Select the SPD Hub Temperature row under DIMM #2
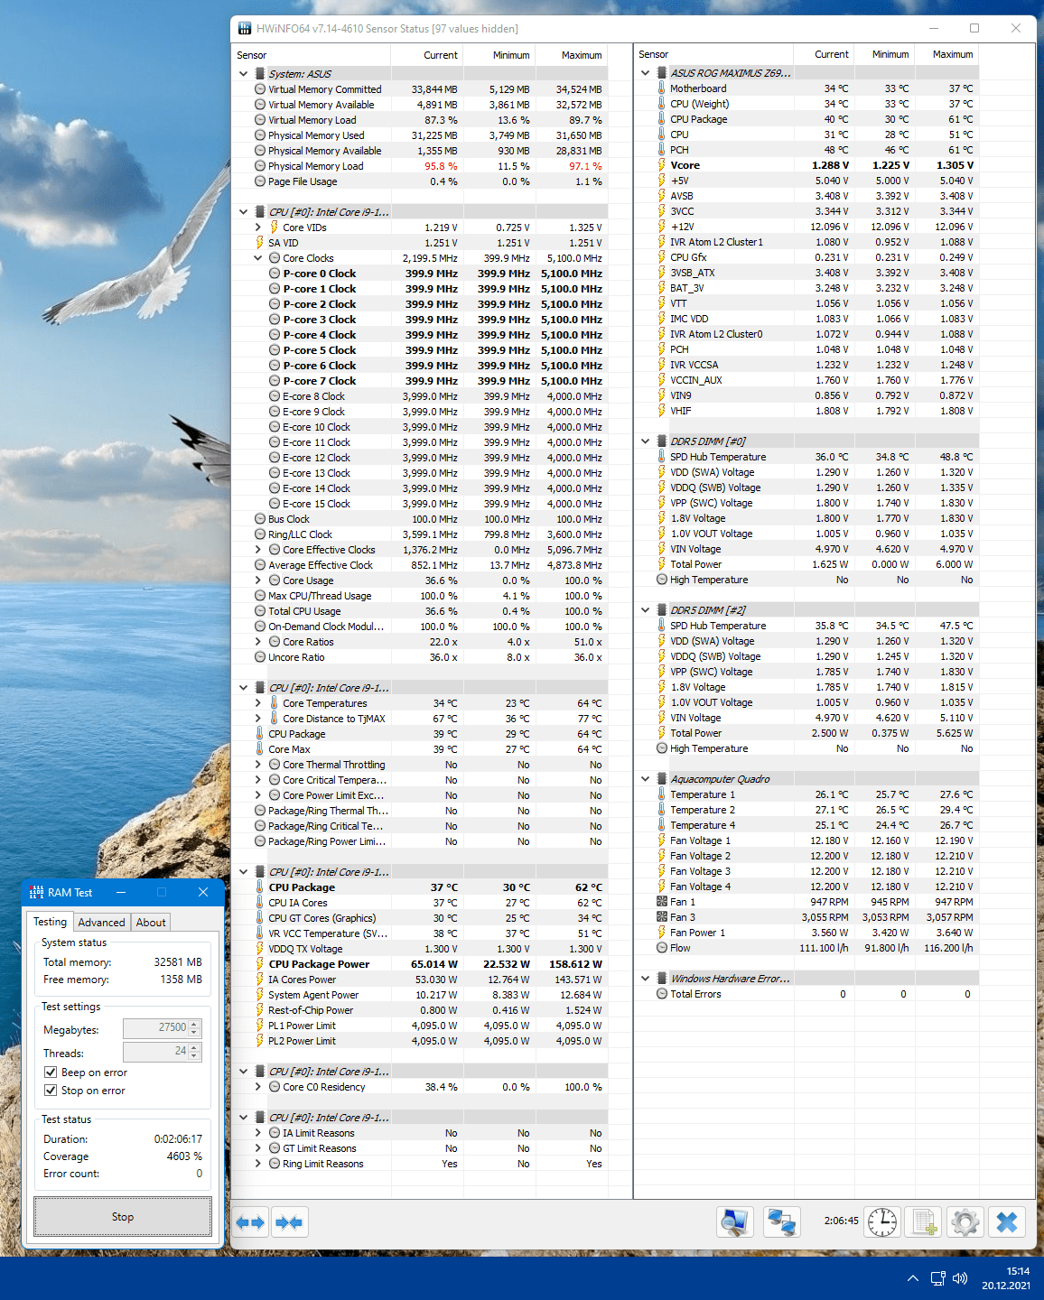 coord(806,626)
